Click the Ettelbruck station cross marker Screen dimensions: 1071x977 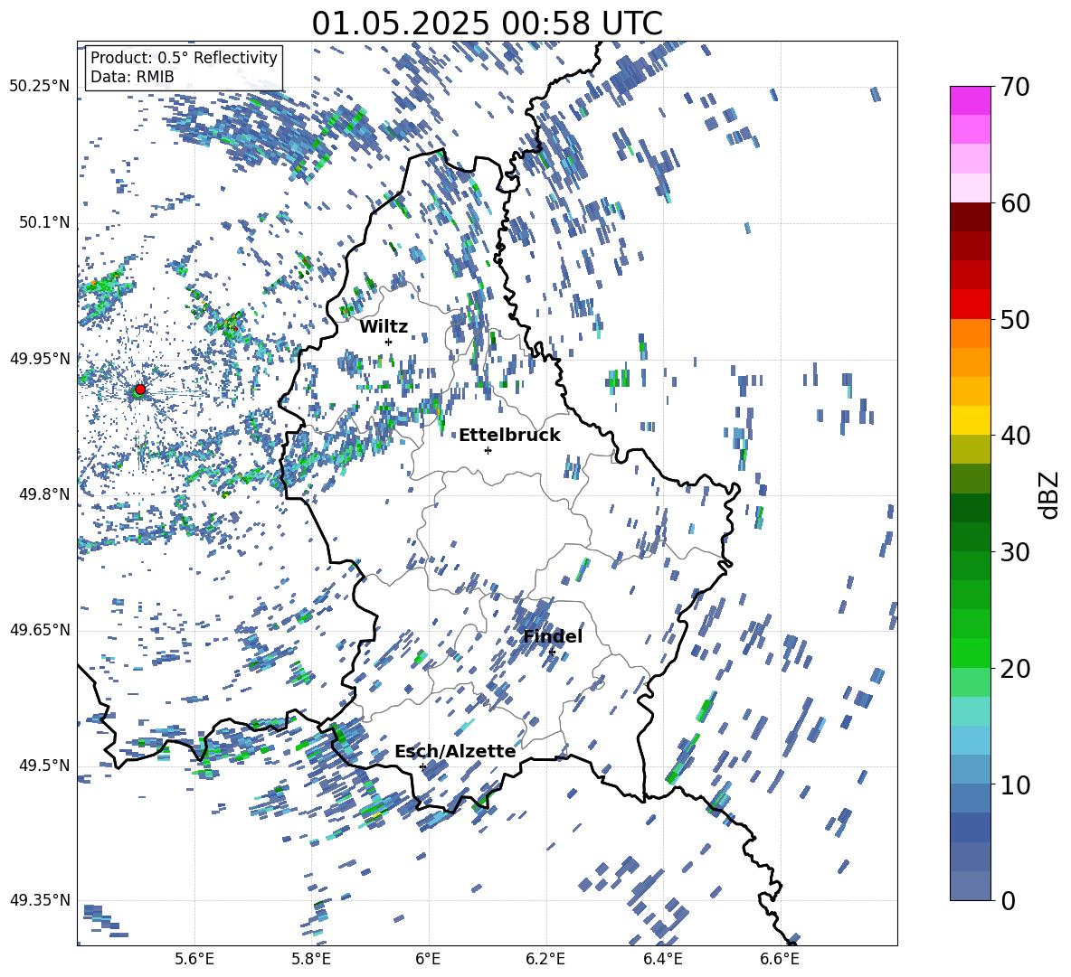point(488,450)
